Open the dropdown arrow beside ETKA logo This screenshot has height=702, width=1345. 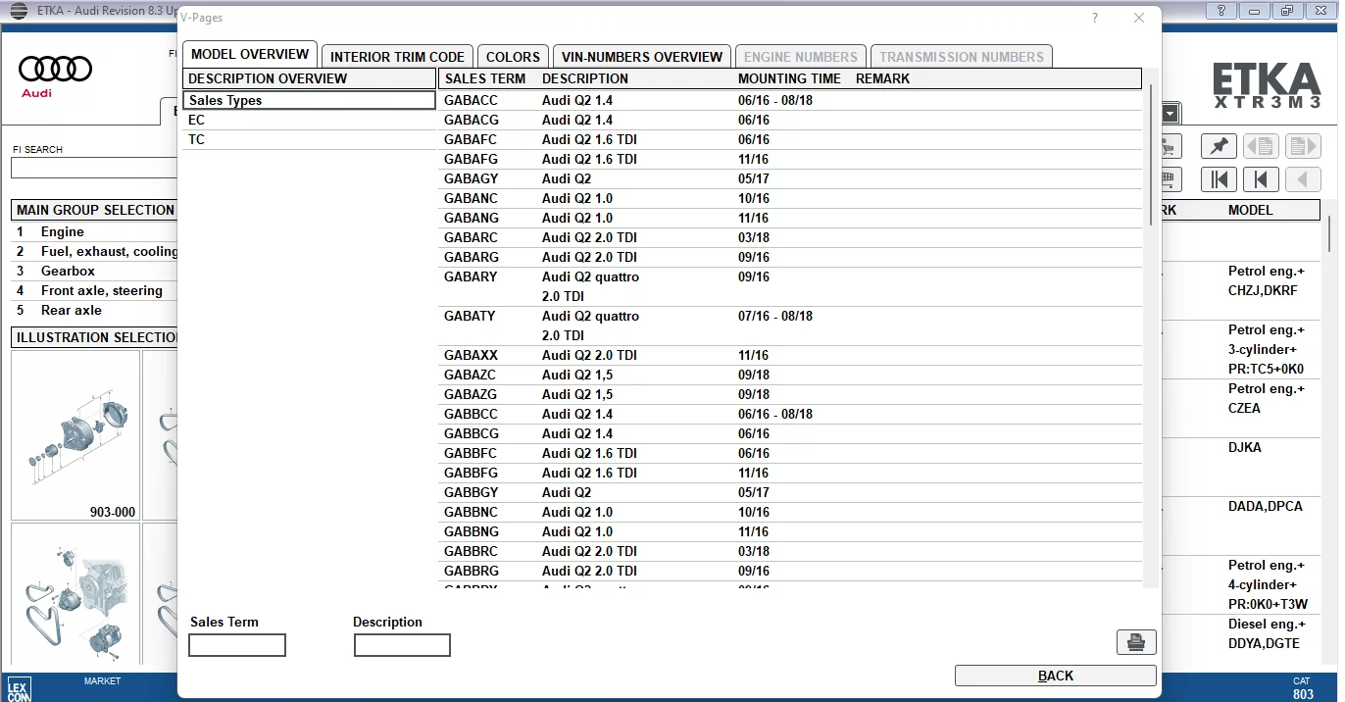(x=1171, y=114)
